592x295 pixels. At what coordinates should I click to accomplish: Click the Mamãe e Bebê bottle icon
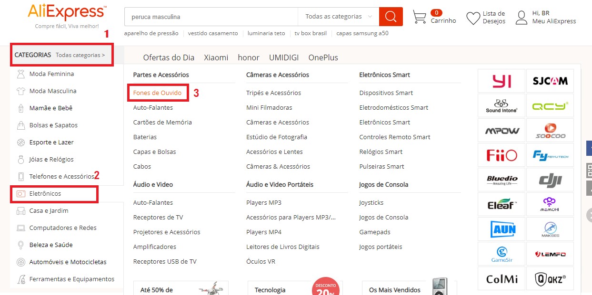point(20,108)
